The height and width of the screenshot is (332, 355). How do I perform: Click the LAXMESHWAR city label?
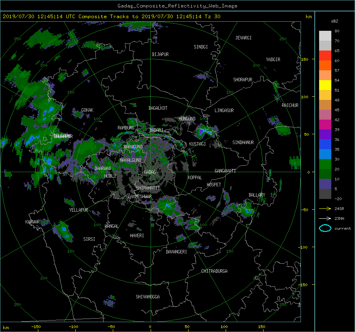pos(140,197)
